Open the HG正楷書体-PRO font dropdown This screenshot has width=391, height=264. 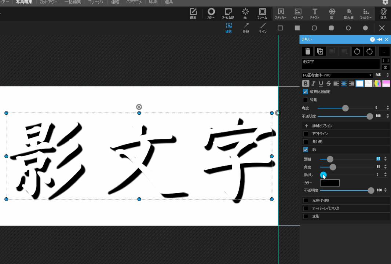pos(337,75)
